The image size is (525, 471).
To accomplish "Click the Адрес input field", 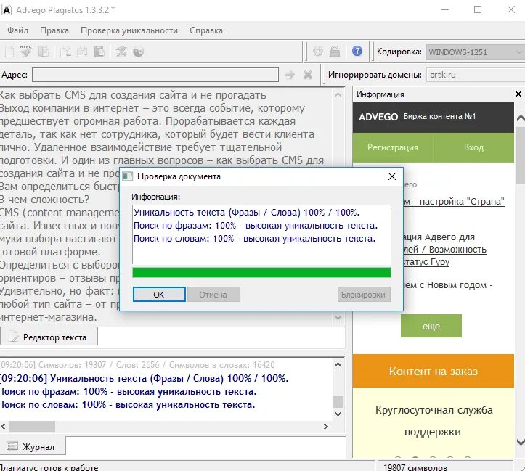I will click(x=155, y=75).
